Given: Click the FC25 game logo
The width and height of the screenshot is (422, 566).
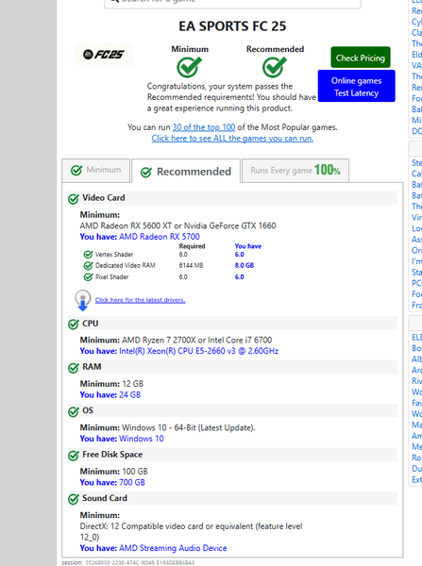Looking at the screenshot, I should [104, 55].
